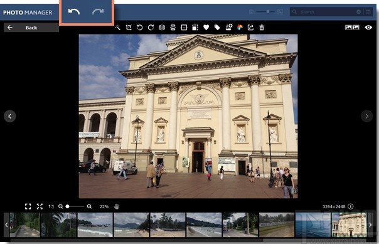Add the photo to an album
Viewport: 379px width, 244px height.
point(228,27)
